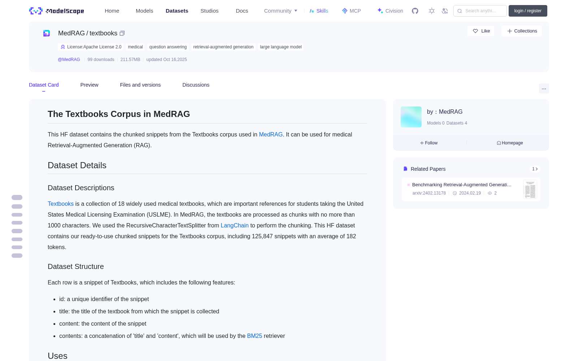This screenshot has width=578, height=361.
Task: Toggle the light/dark theme icon
Action: tap(432, 11)
